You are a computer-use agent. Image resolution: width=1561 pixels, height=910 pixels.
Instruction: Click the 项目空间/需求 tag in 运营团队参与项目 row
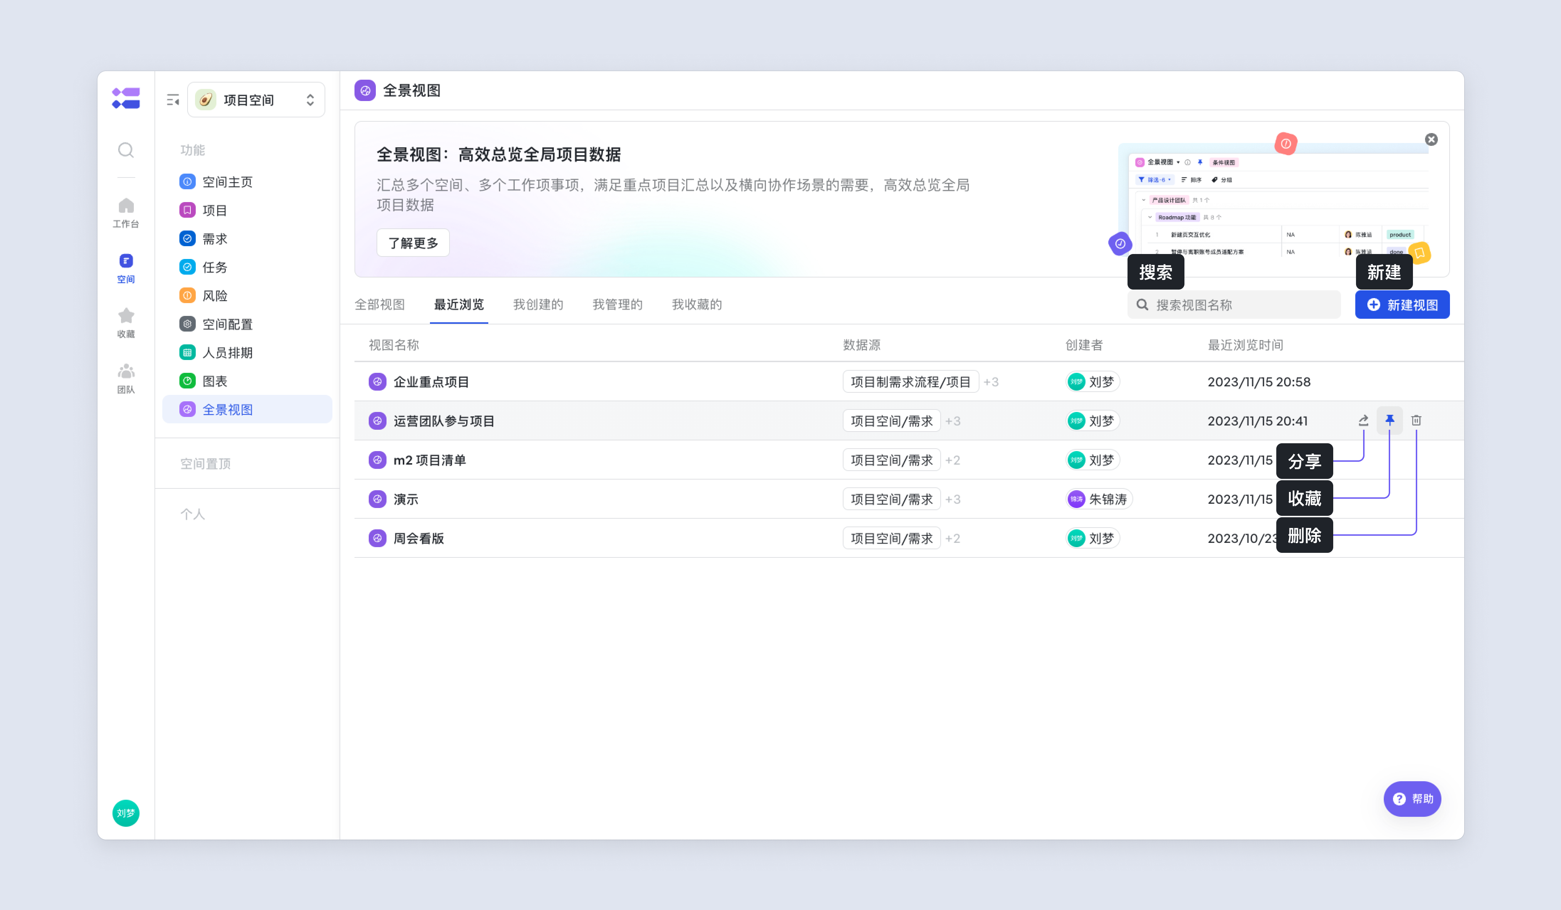pyautogui.click(x=892, y=420)
